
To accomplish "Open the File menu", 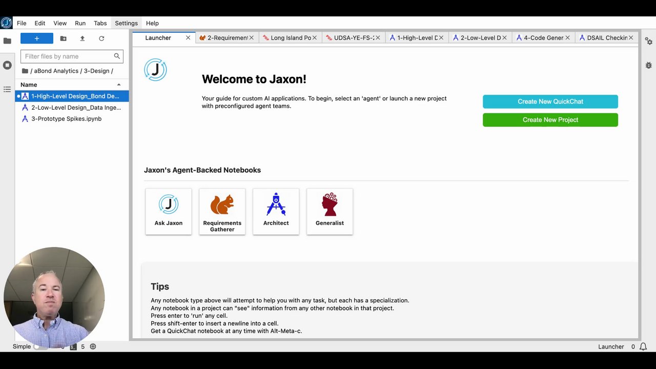I will 22,23.
